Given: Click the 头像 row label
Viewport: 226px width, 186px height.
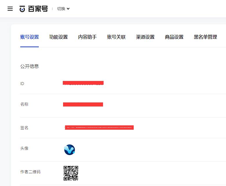Looking at the screenshot, I should [24, 148].
